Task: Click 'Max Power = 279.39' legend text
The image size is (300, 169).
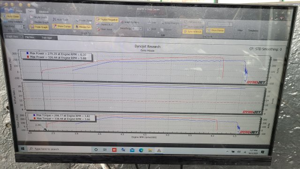Action: coord(58,54)
